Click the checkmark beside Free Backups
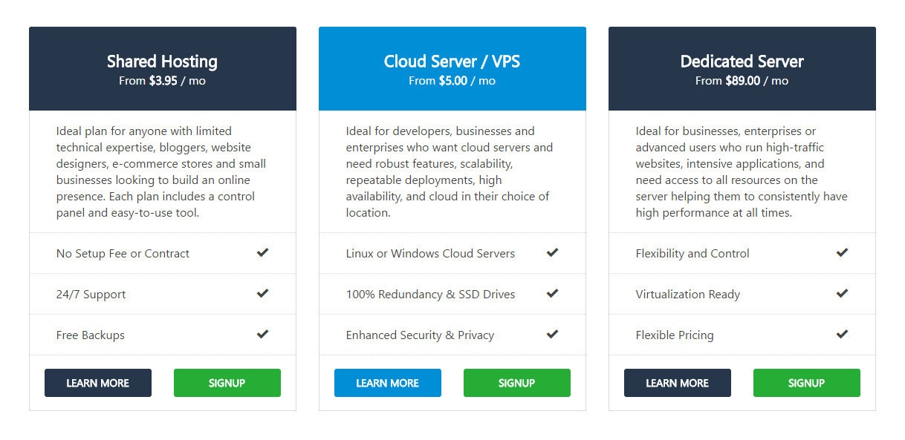The width and height of the screenshot is (905, 440). pyautogui.click(x=262, y=334)
